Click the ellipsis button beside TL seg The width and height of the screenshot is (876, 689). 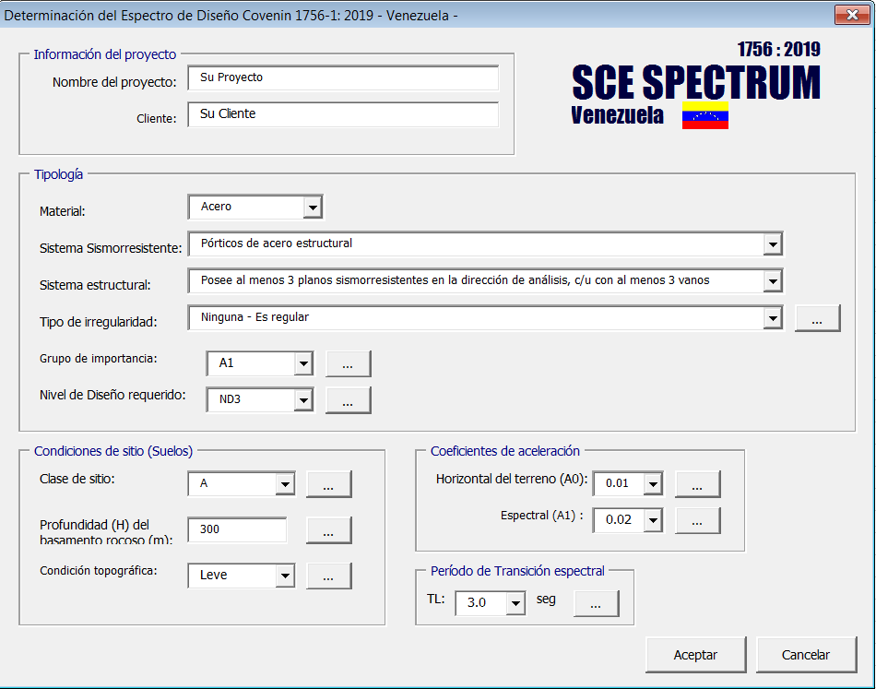pos(597,603)
